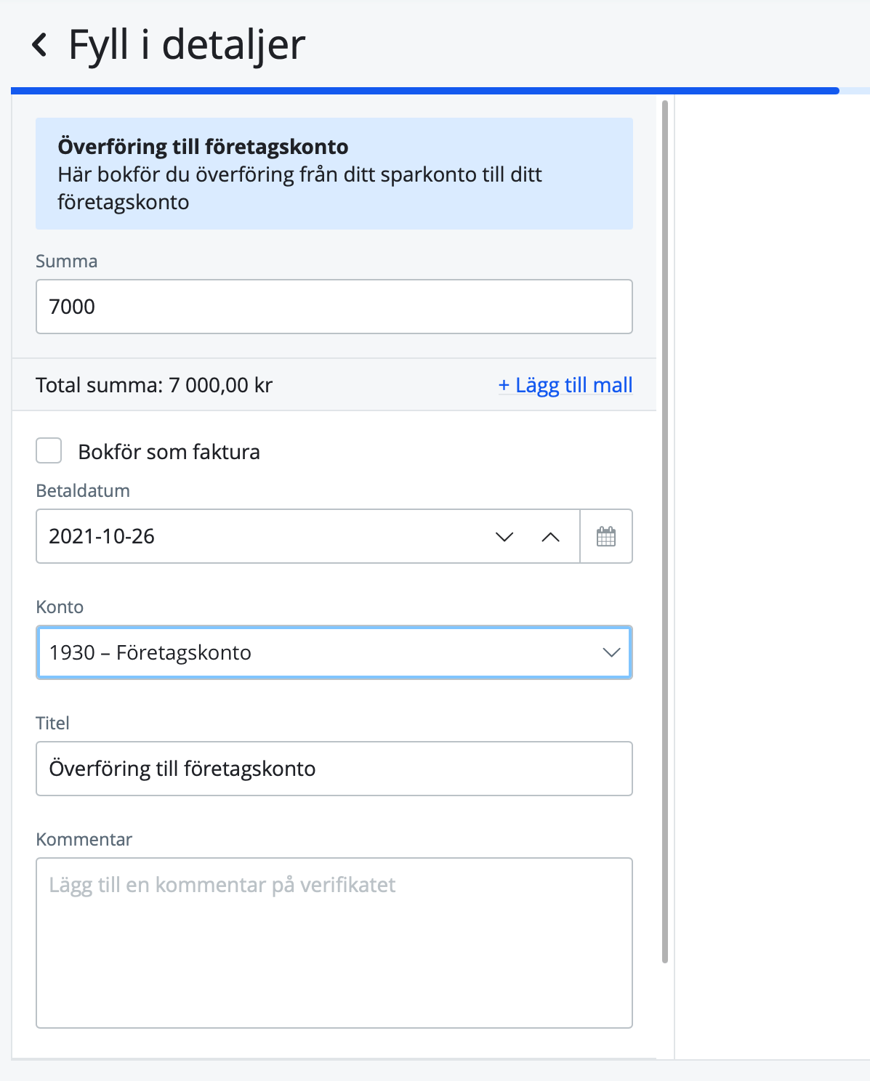Enable the Bokför som faktura checkbox
Screen dimensions: 870x1081
48,450
